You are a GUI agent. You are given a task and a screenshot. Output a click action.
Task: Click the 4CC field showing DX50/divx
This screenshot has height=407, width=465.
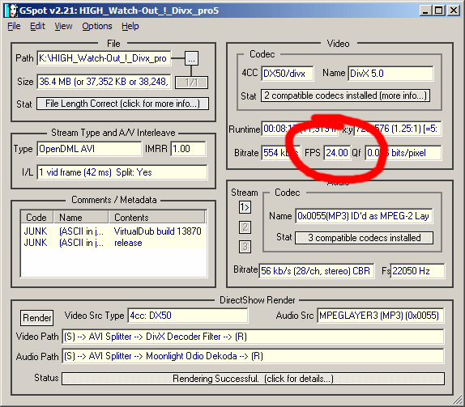coord(287,73)
